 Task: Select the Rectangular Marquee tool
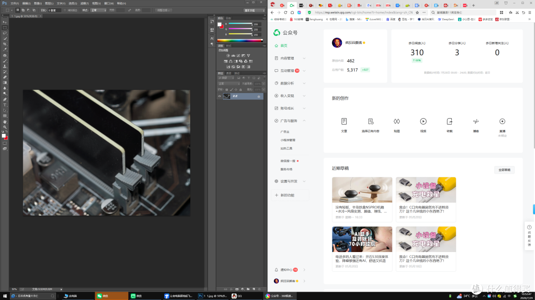(5, 28)
